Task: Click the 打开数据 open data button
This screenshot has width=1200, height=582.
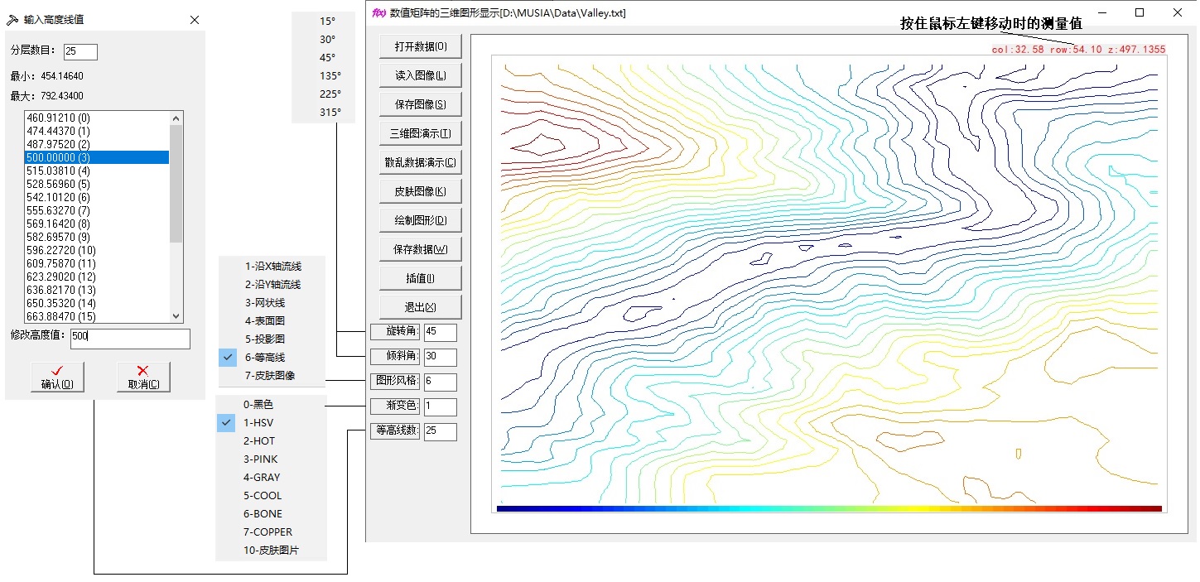Action: 420,46
